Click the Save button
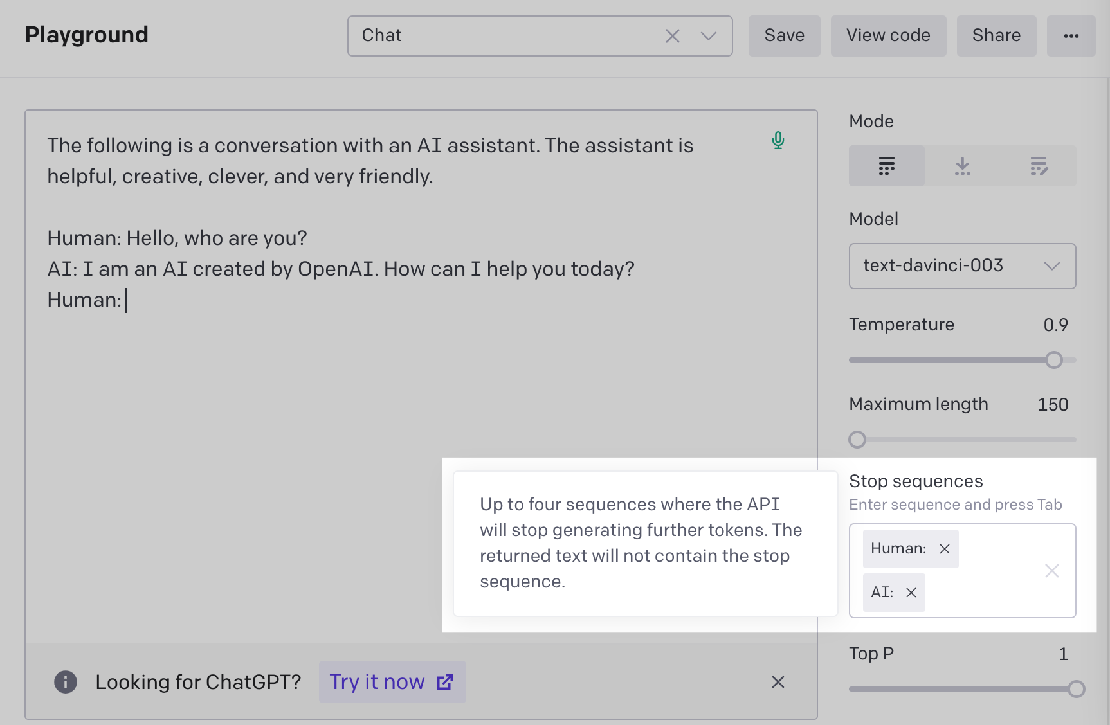Viewport: 1110px width, 725px height. point(785,36)
